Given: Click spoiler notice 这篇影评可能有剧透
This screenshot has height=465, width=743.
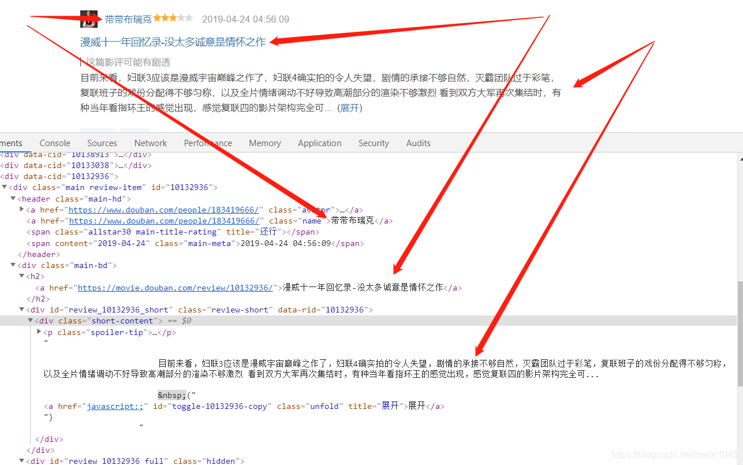Looking at the screenshot, I should pos(128,62).
